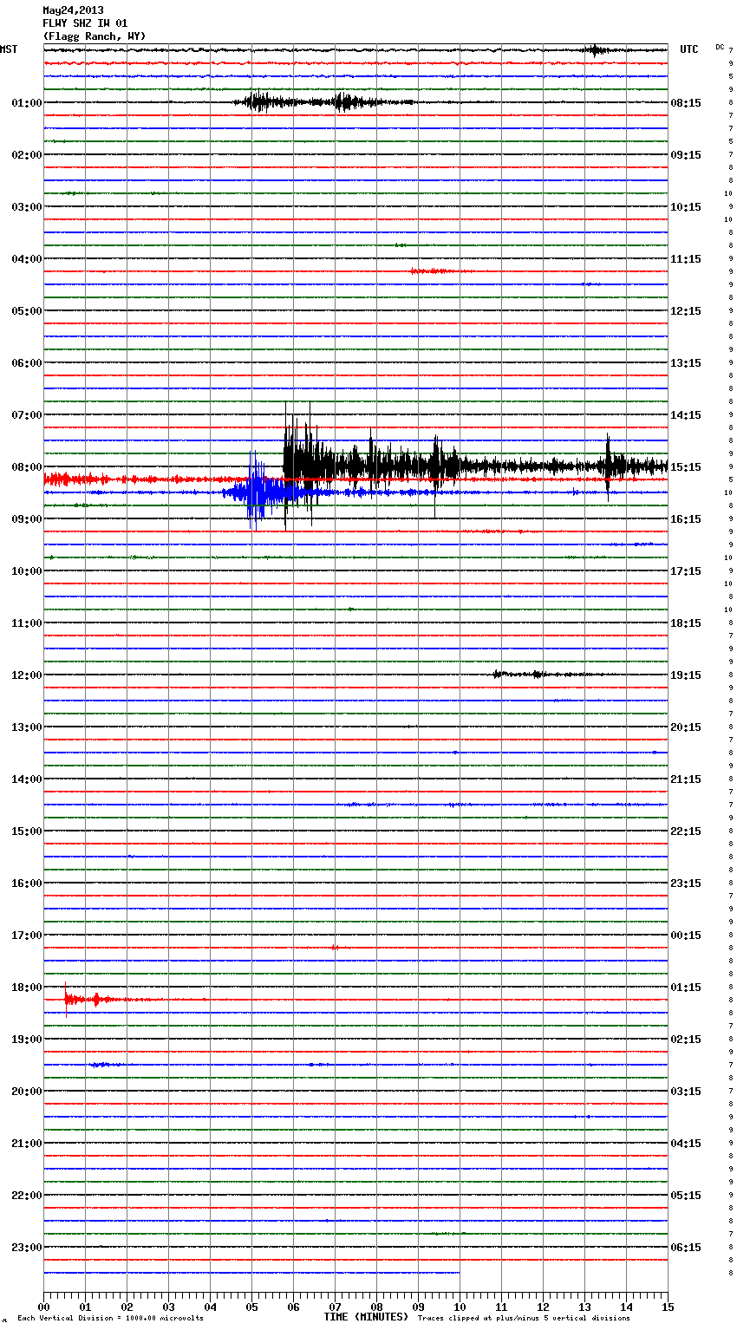Click the UTC column header
This screenshot has height=1330, width=737.
tap(689, 49)
